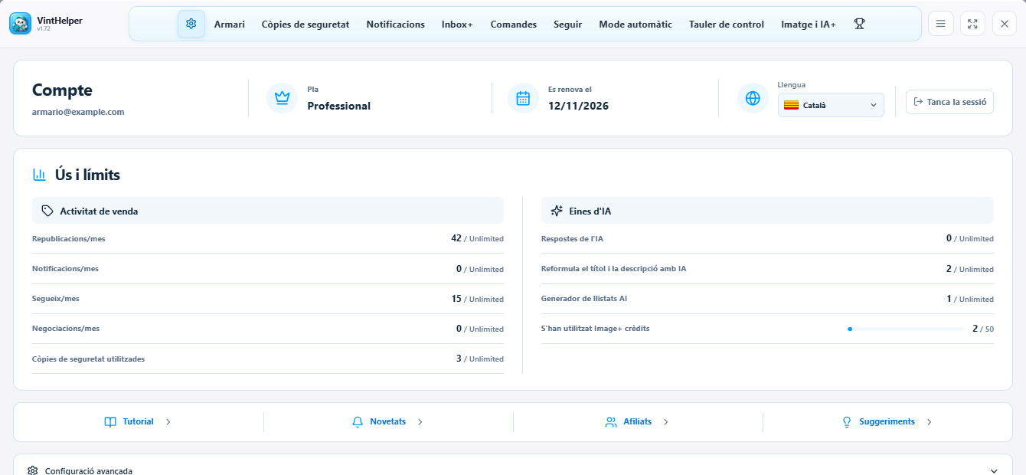
Task: Click the tag icon by Activitat de venda
Action: [47, 211]
